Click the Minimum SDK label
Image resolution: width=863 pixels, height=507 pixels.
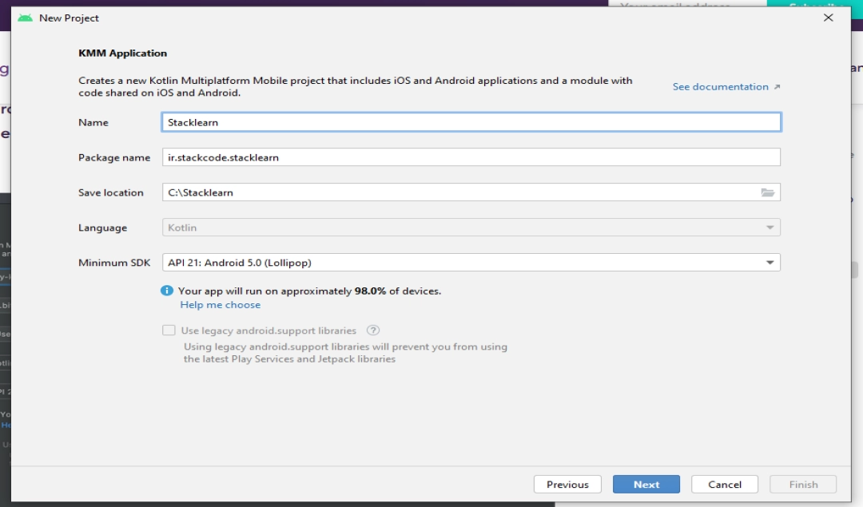click(114, 263)
